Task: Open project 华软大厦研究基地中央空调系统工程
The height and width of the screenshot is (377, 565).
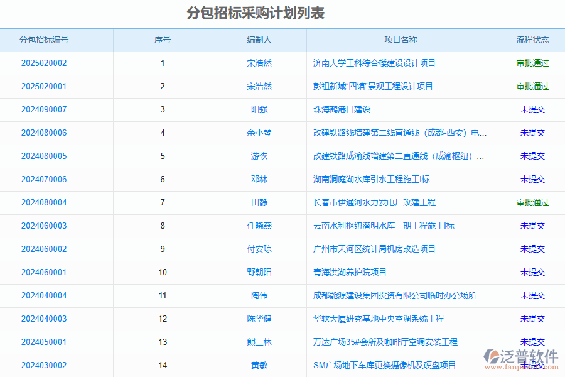Action: tap(379, 319)
